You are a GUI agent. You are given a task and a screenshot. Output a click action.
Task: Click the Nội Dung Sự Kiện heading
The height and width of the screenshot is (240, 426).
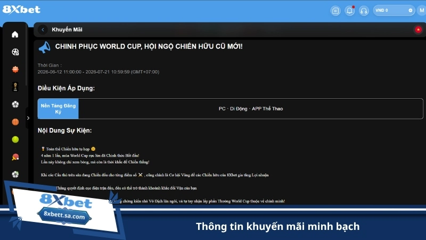click(64, 131)
